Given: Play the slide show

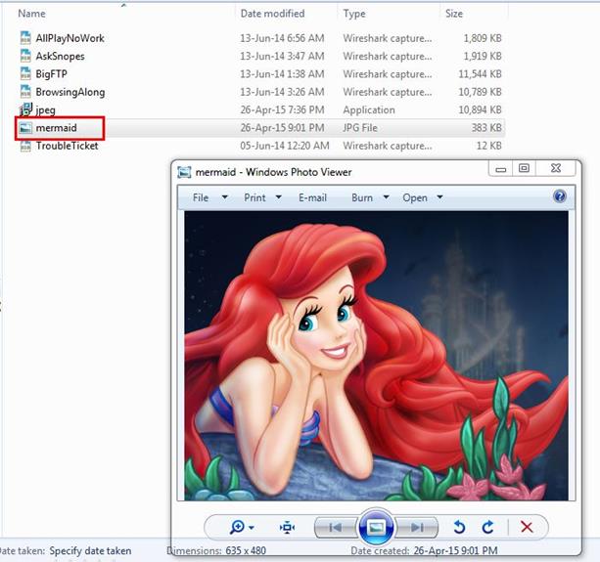Looking at the screenshot, I should [x=374, y=527].
